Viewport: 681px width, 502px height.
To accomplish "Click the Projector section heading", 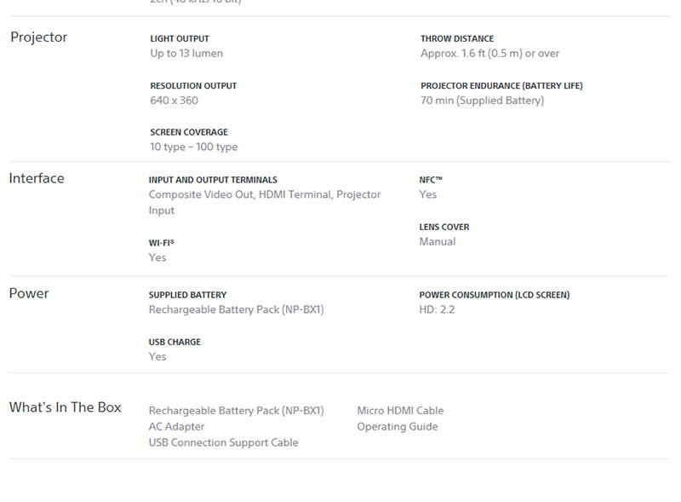I will (38, 38).
